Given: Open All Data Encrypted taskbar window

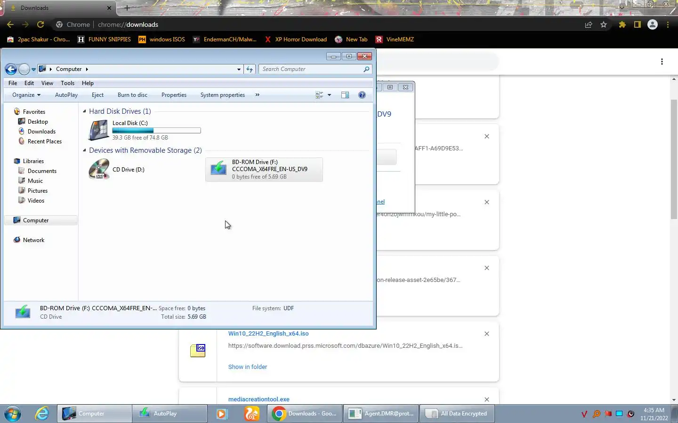Looking at the screenshot, I should (457, 414).
